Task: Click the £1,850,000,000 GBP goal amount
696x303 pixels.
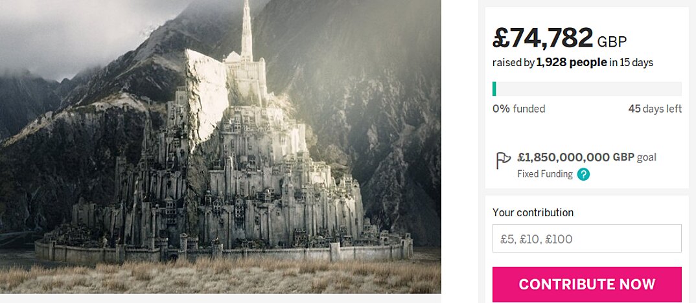Action: [575, 157]
